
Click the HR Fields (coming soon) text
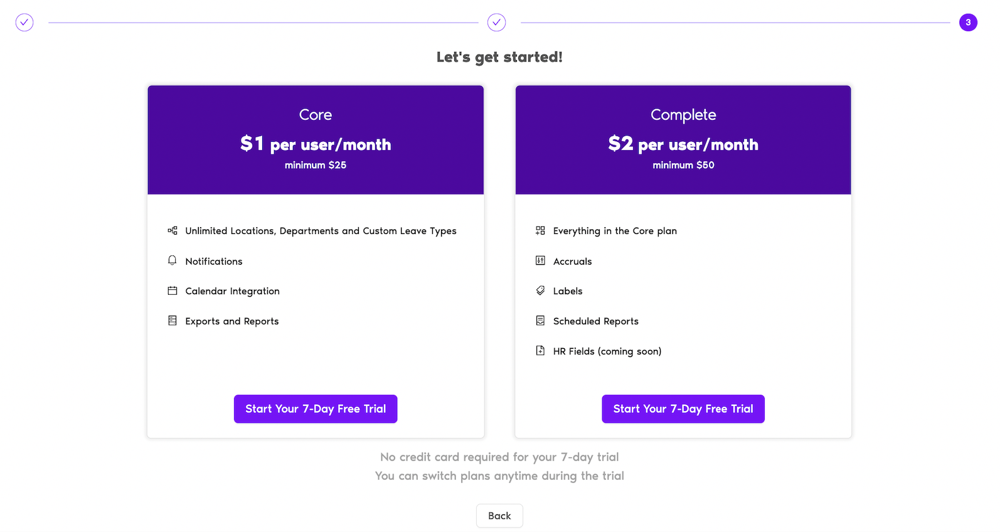[x=607, y=351]
